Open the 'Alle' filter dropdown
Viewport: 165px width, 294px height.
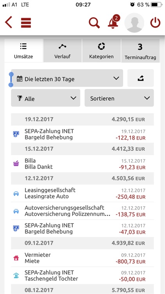[45, 98]
